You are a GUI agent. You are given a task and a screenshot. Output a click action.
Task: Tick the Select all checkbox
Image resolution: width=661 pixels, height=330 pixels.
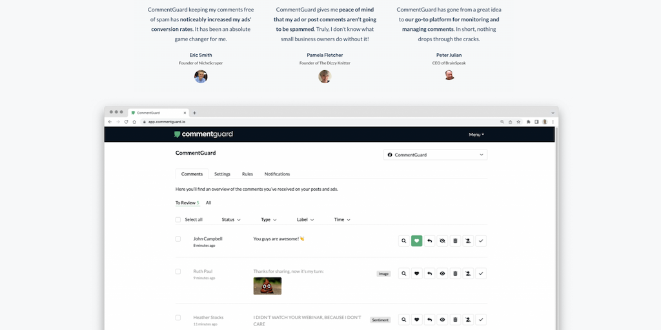(x=178, y=220)
